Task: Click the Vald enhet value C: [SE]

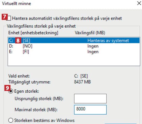Action: (x=81, y=76)
